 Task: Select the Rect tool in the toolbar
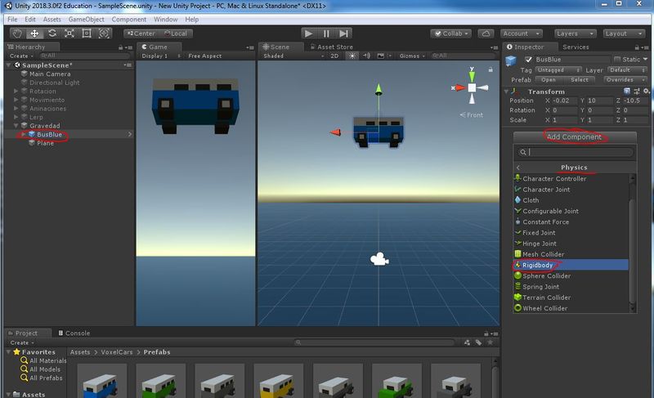(x=87, y=34)
